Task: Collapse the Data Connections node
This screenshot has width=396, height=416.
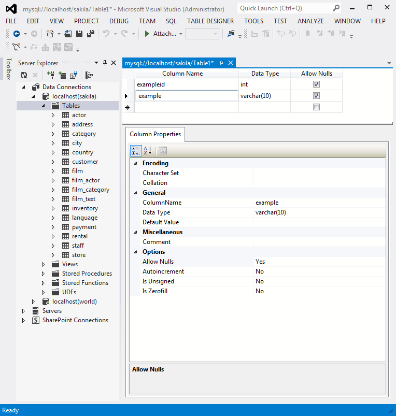Action: click(24, 87)
